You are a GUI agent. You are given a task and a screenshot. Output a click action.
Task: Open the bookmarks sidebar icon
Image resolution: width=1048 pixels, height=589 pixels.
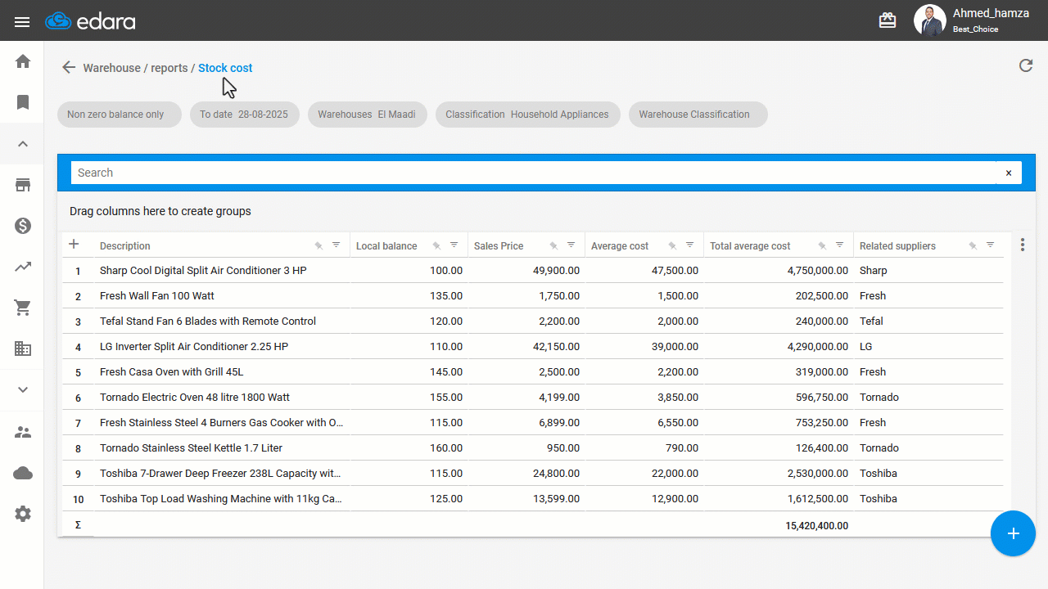pyautogui.click(x=23, y=102)
